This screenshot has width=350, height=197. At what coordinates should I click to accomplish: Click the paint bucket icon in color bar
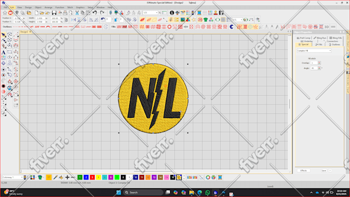[61, 177]
